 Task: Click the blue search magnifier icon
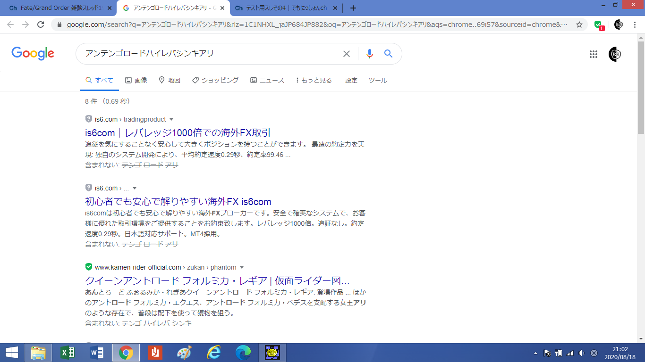[388, 54]
